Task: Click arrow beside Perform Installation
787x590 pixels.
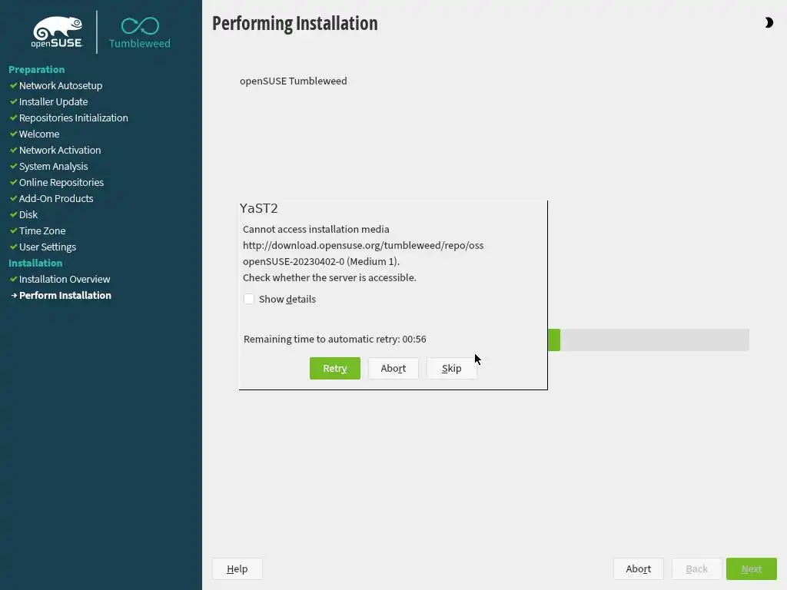Action: click(14, 296)
